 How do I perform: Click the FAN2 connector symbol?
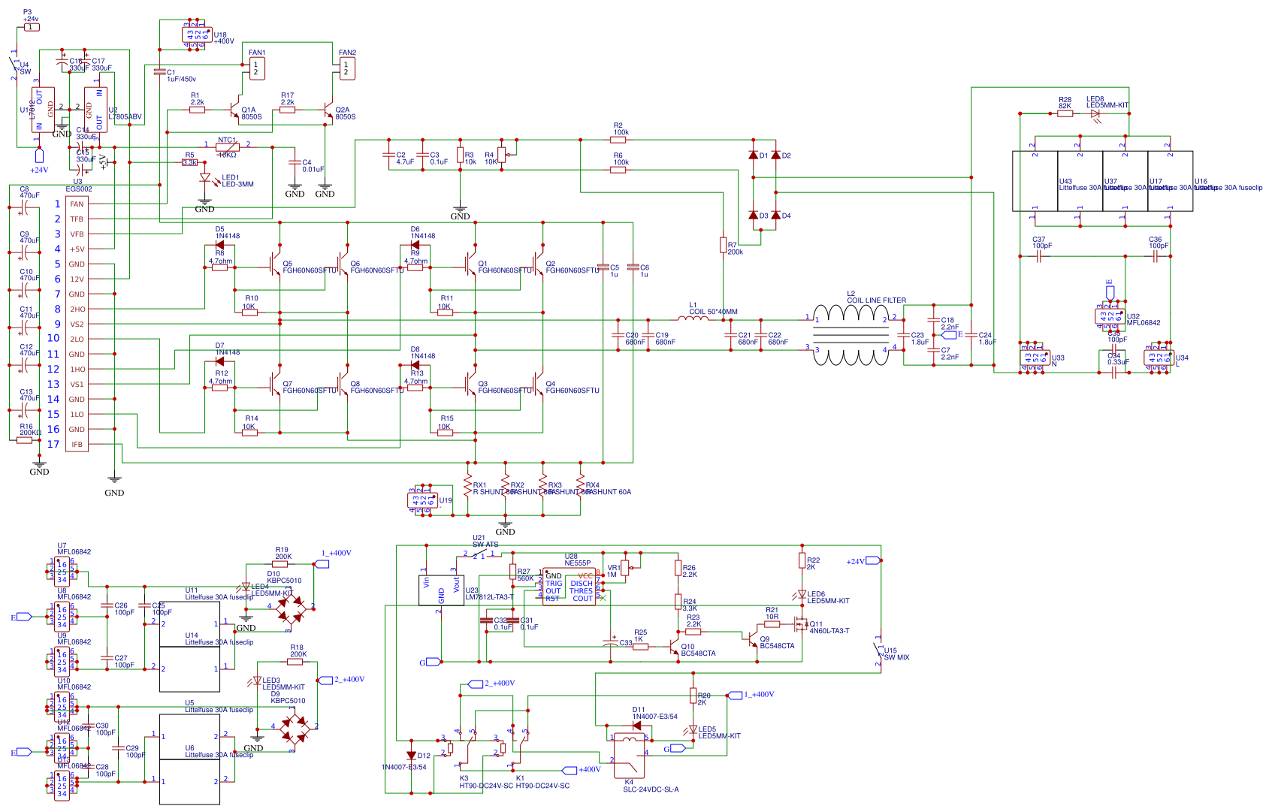(x=347, y=68)
